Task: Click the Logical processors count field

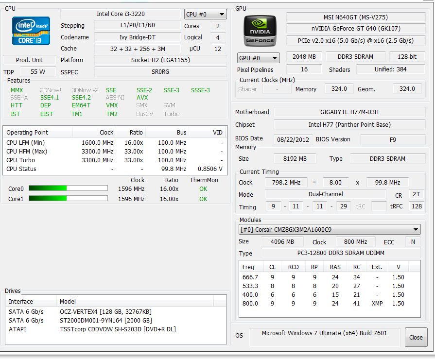Action: [x=218, y=37]
